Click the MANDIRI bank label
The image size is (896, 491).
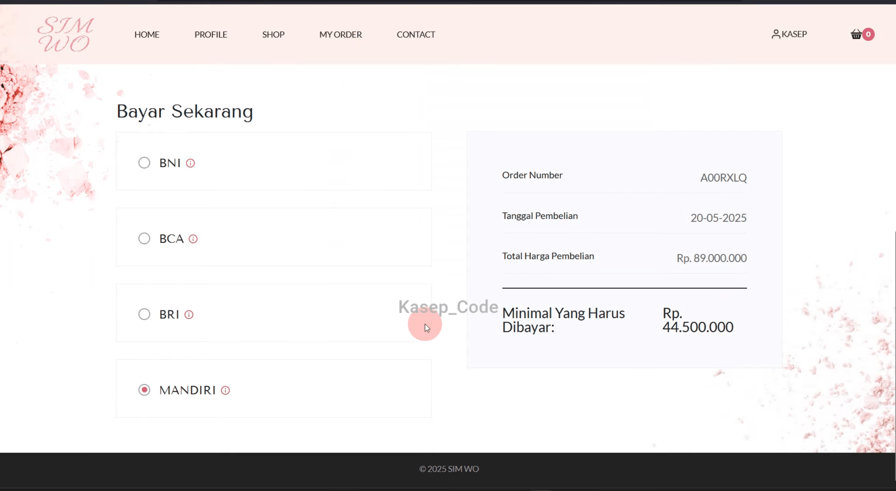[188, 390]
